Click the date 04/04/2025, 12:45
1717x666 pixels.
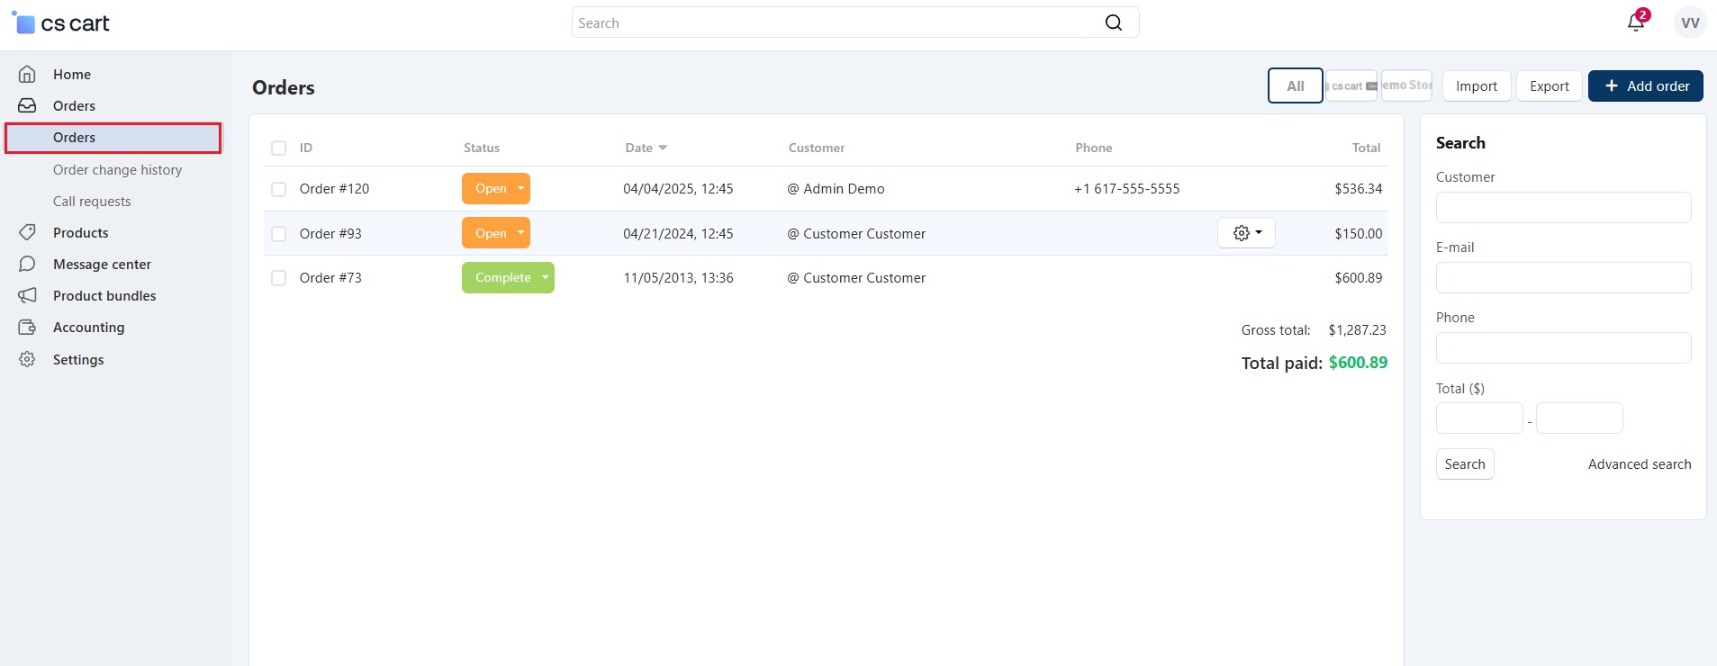tap(678, 188)
